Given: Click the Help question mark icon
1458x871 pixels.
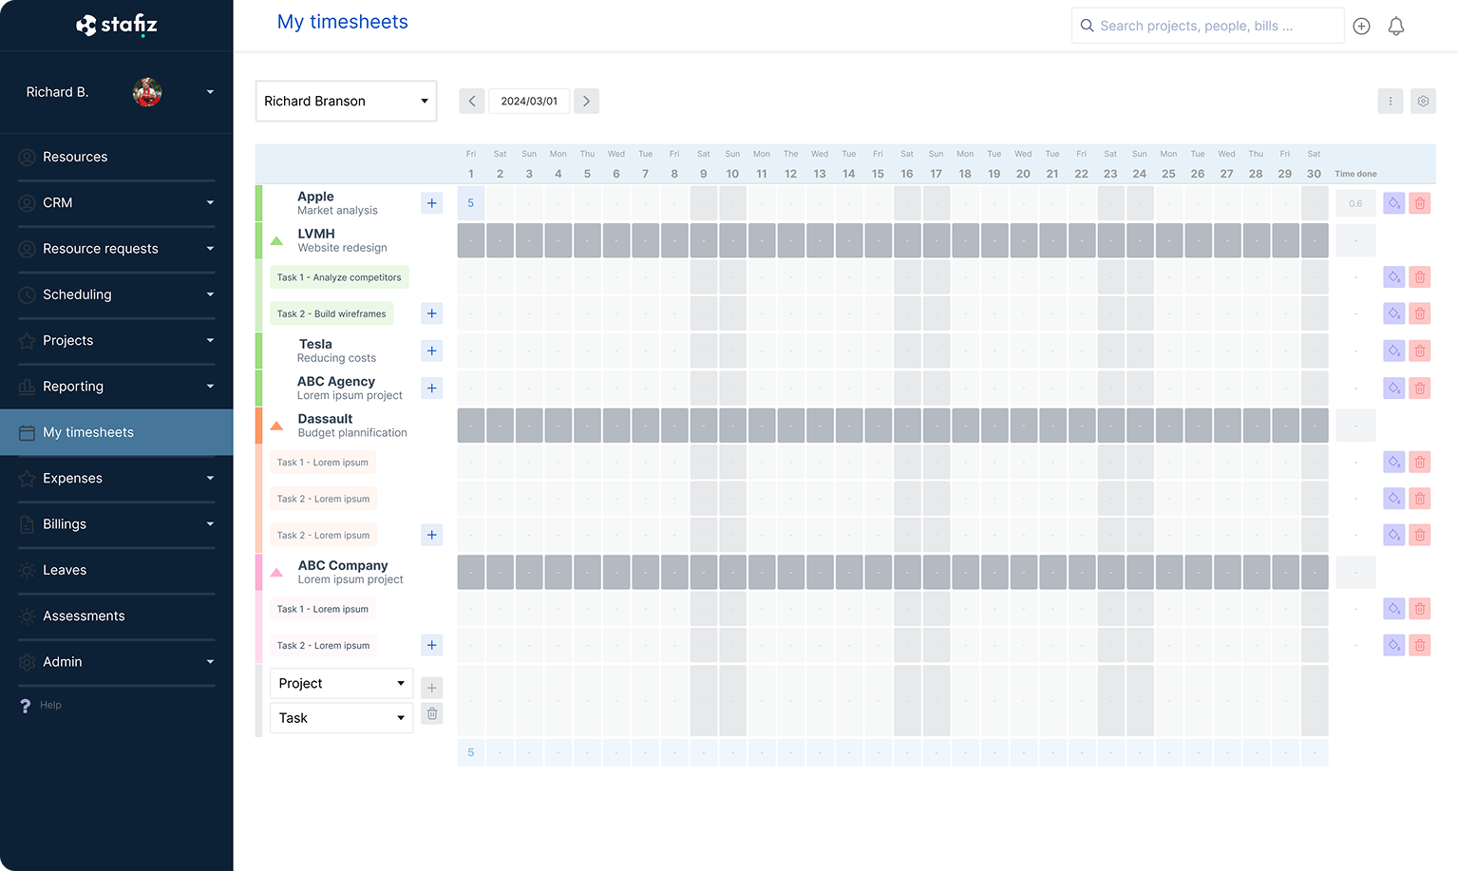Looking at the screenshot, I should (x=26, y=706).
